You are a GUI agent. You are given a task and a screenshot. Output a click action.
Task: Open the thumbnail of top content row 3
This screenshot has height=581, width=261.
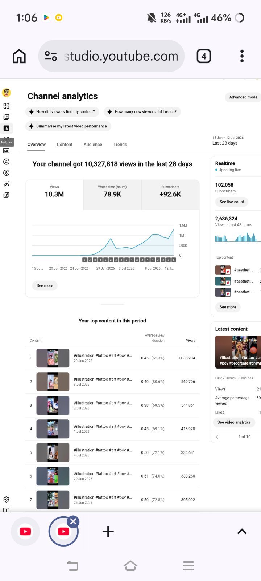pyautogui.click(x=53, y=405)
